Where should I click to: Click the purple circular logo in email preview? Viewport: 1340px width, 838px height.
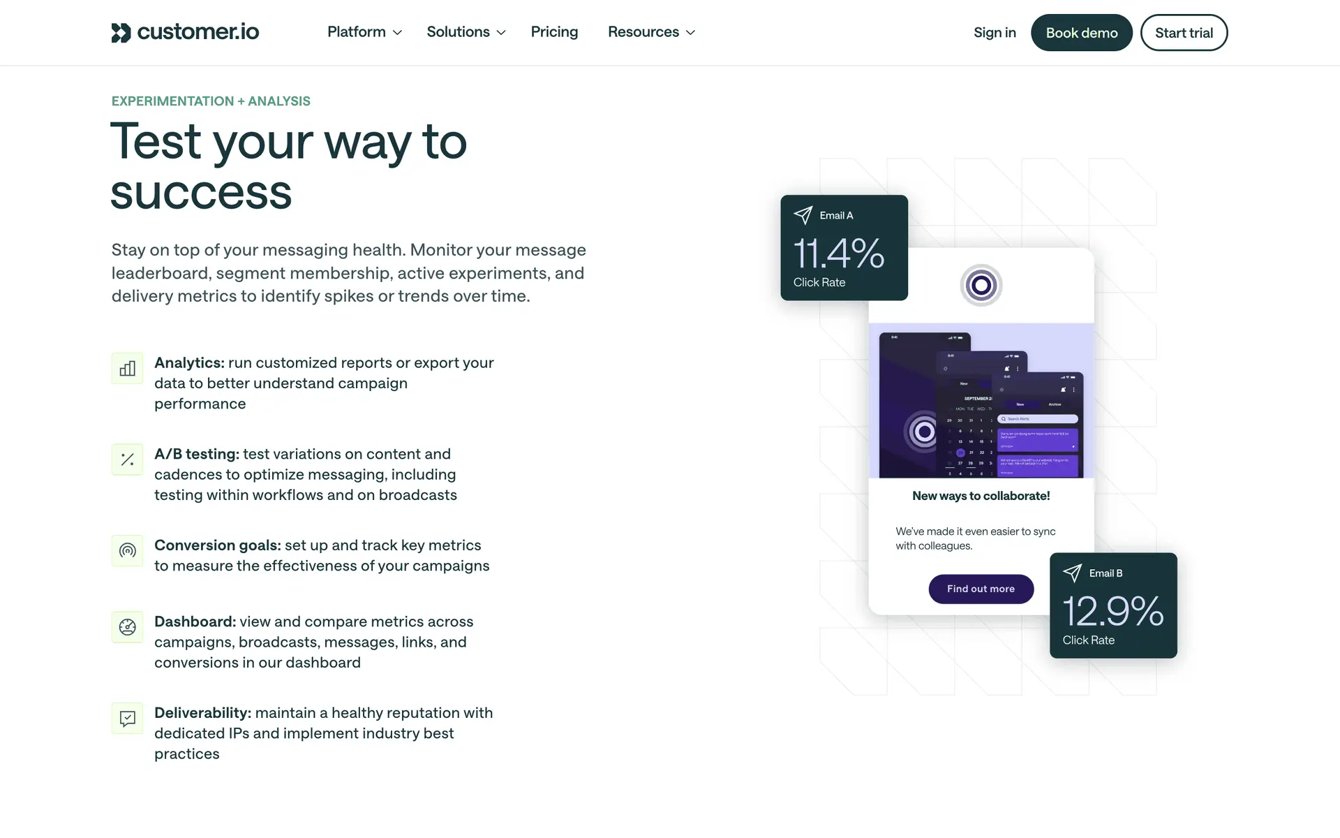[981, 285]
